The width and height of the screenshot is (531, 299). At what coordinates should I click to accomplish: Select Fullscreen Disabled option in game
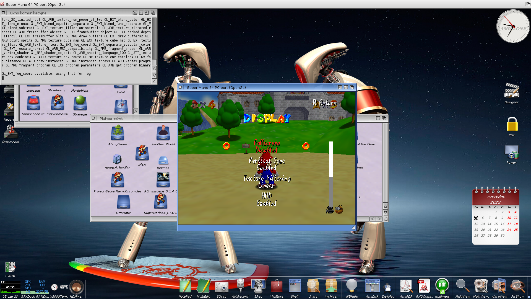(x=267, y=147)
